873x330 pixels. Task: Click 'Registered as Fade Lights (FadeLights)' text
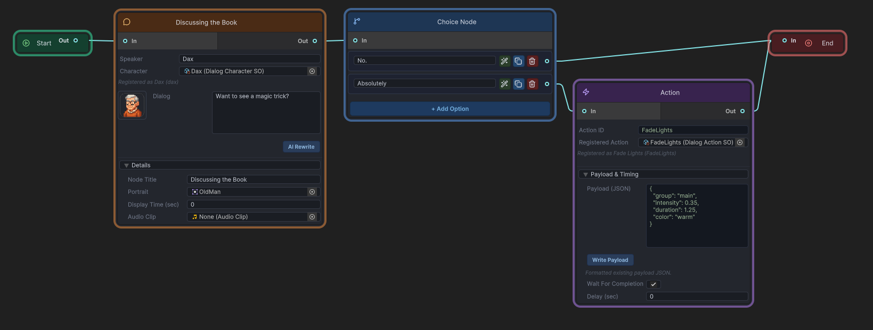point(626,154)
